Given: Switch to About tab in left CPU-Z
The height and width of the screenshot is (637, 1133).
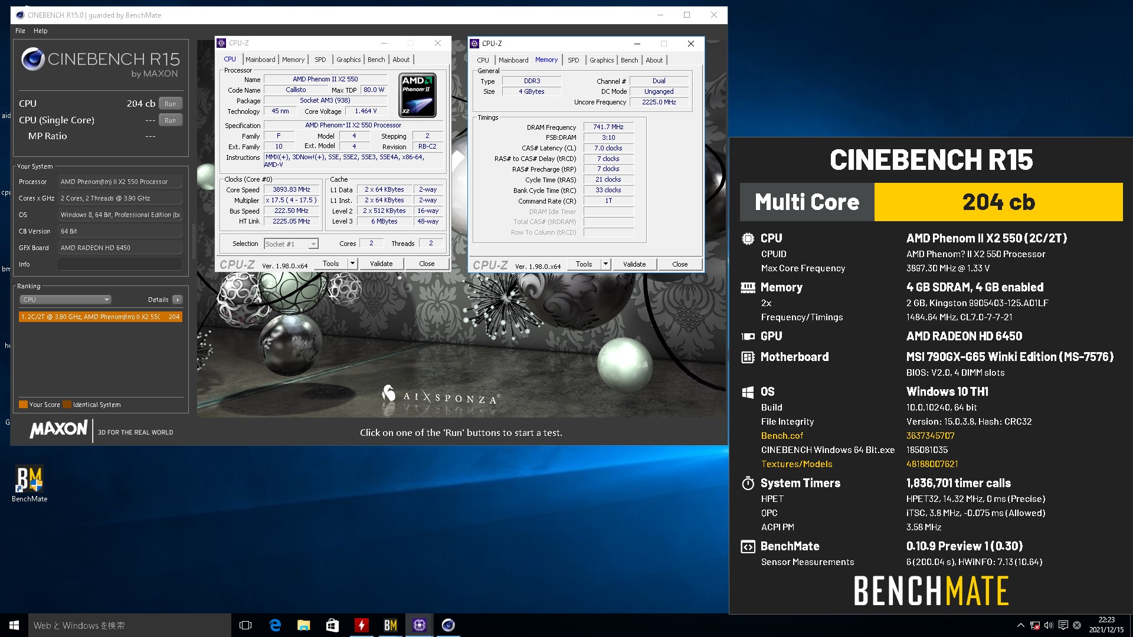Looking at the screenshot, I should [x=401, y=60].
